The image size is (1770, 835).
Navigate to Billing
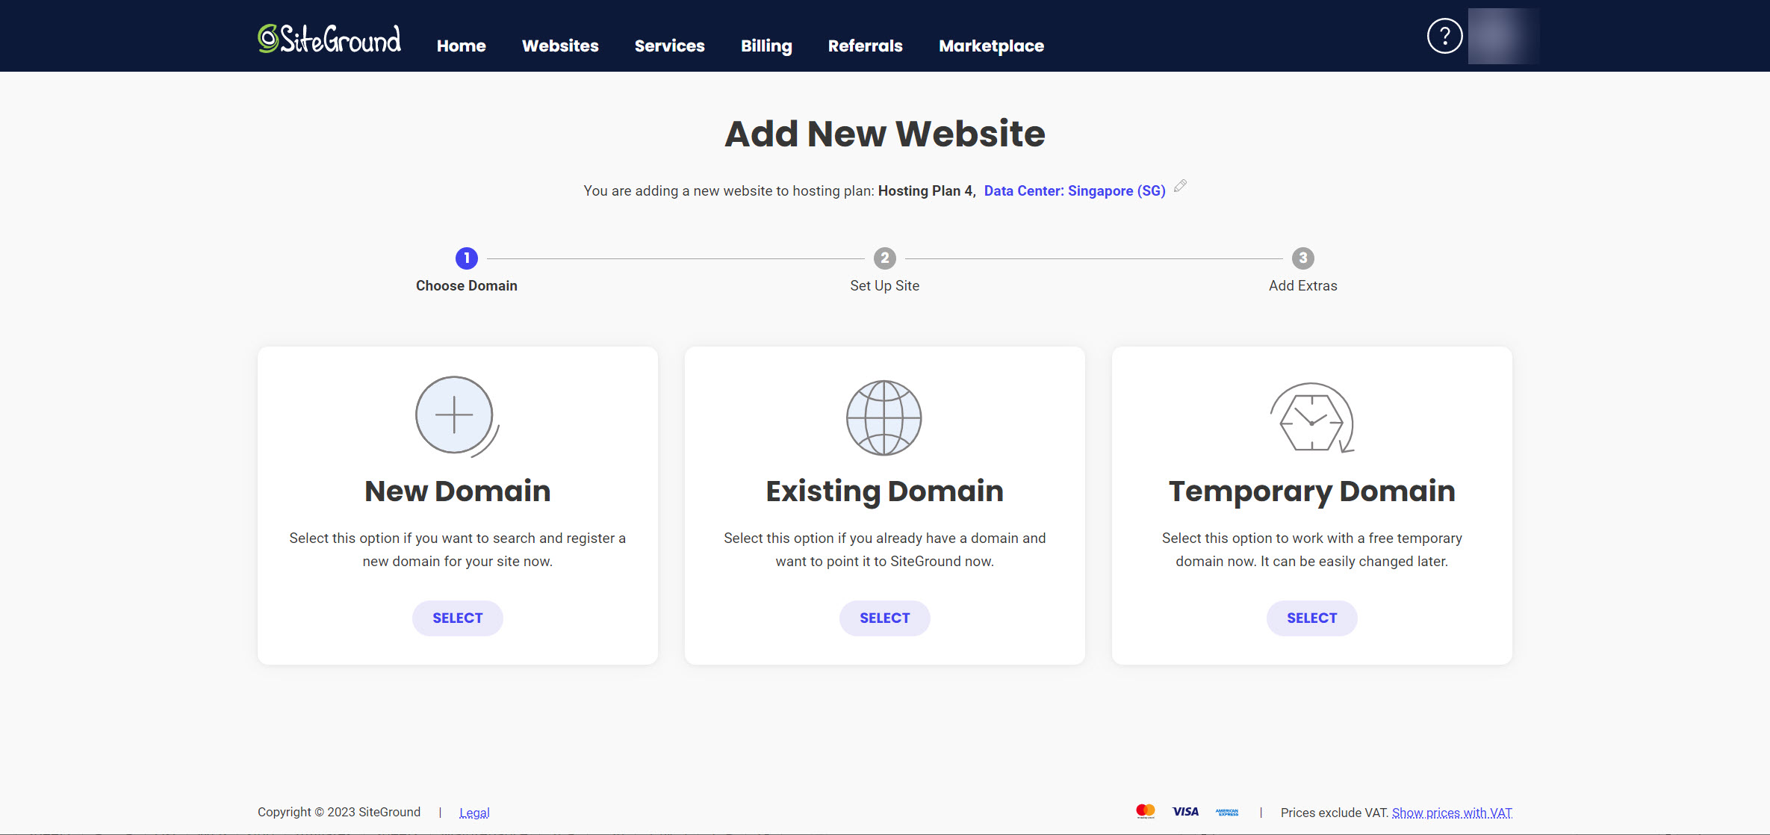point(766,46)
